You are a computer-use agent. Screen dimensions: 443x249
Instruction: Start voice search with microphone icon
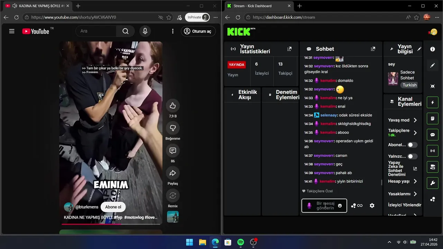coord(145,31)
